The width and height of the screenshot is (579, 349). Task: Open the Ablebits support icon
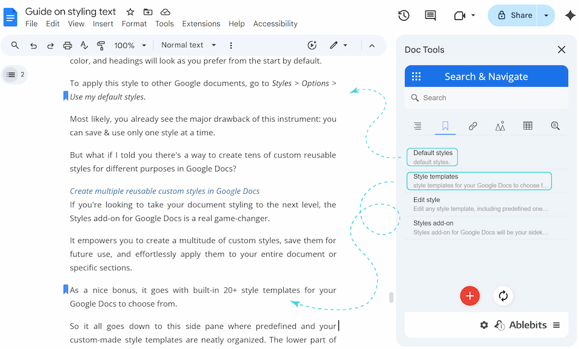tap(500, 325)
